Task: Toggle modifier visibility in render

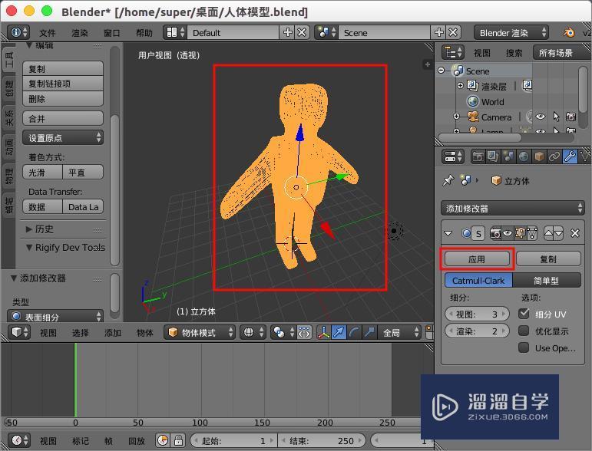Action: coord(495,233)
